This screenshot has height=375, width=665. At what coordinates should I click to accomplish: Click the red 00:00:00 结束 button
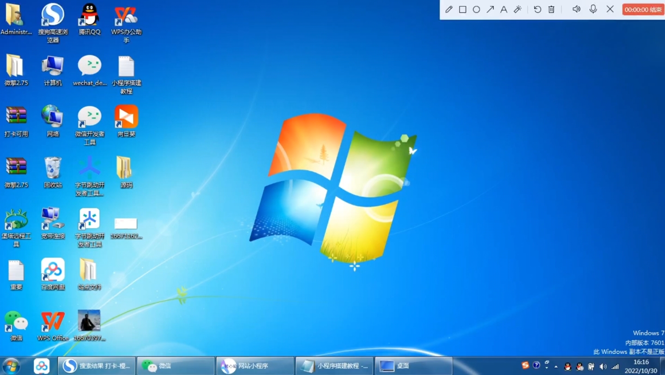point(643,10)
